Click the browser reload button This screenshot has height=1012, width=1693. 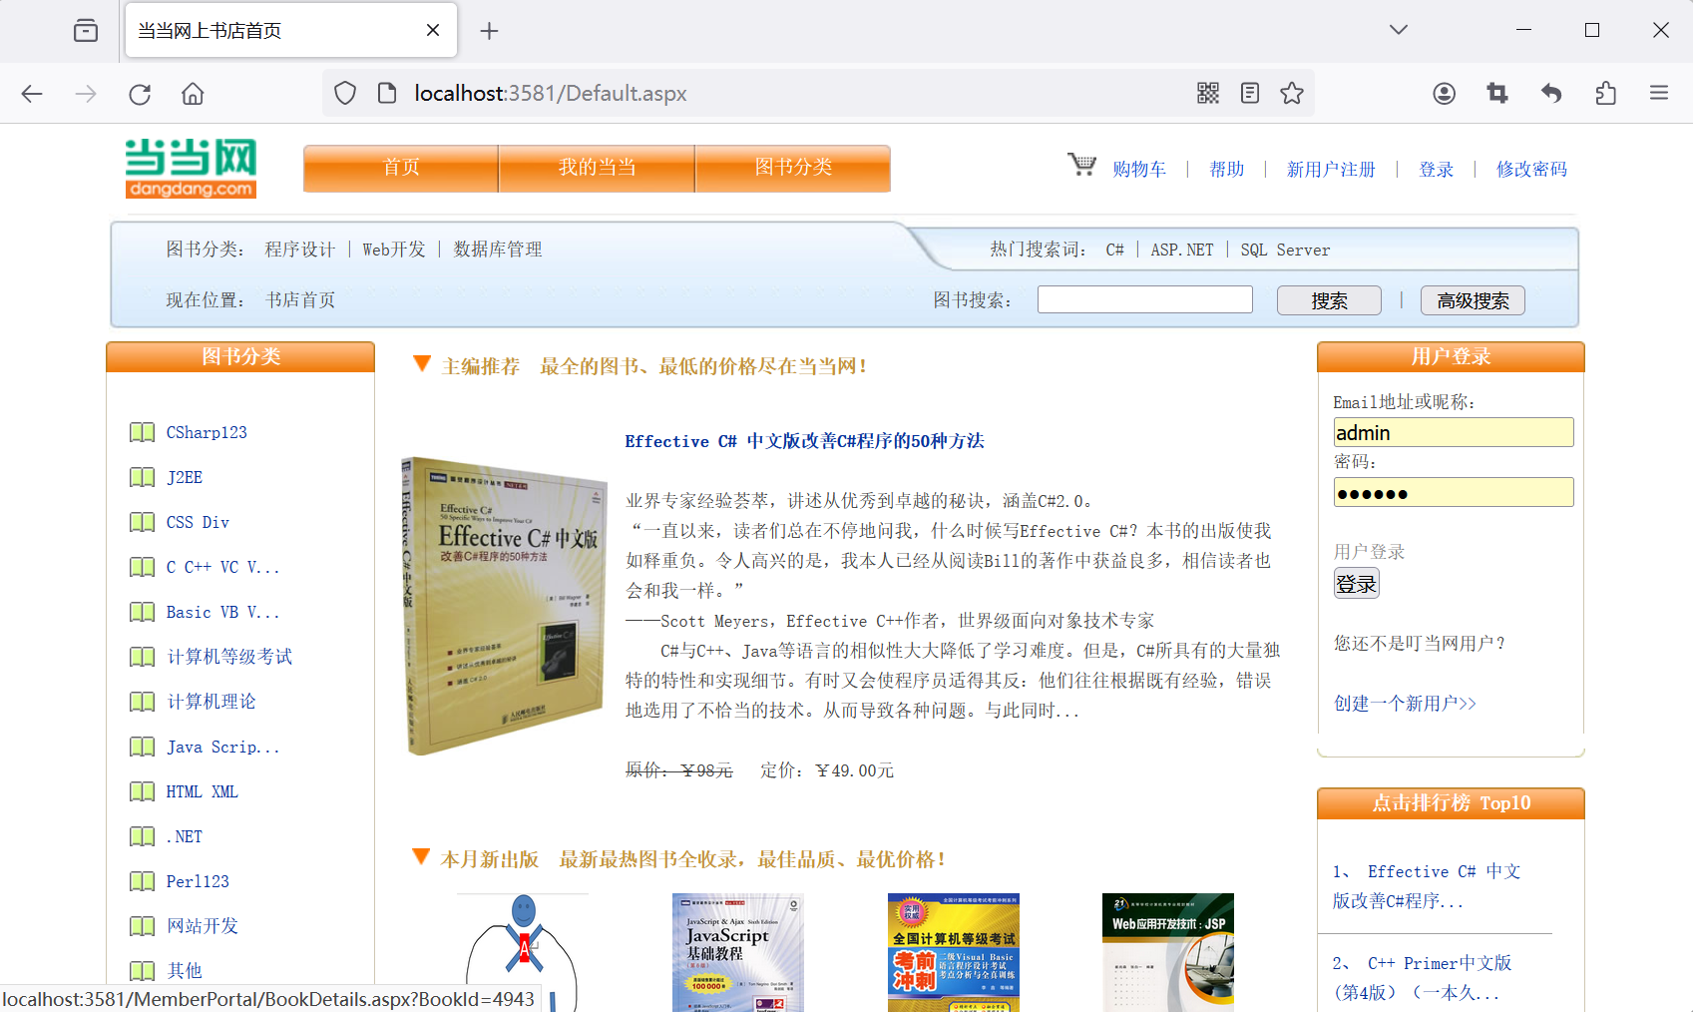[x=140, y=94]
